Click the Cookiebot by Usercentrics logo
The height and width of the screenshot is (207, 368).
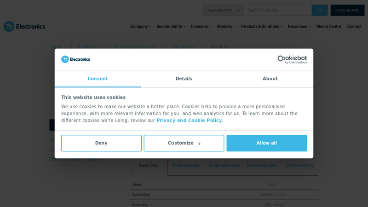(292, 60)
